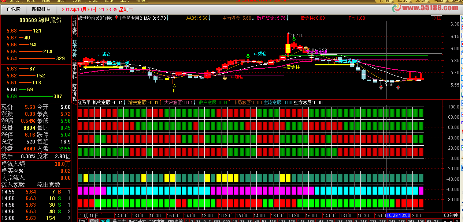
Task: Click the 散户资金: 5.76 label
Action: tap(271, 18)
